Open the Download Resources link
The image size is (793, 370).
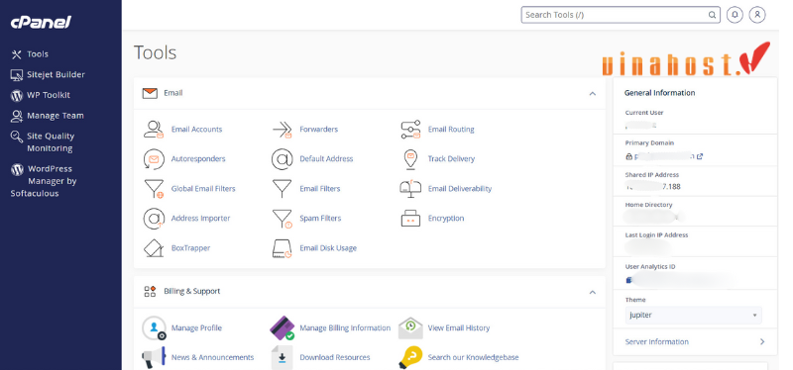(x=335, y=357)
